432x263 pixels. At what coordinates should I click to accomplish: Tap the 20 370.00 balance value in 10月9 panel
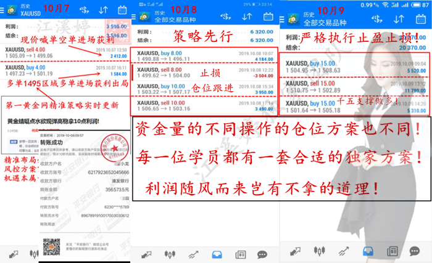[412, 47]
